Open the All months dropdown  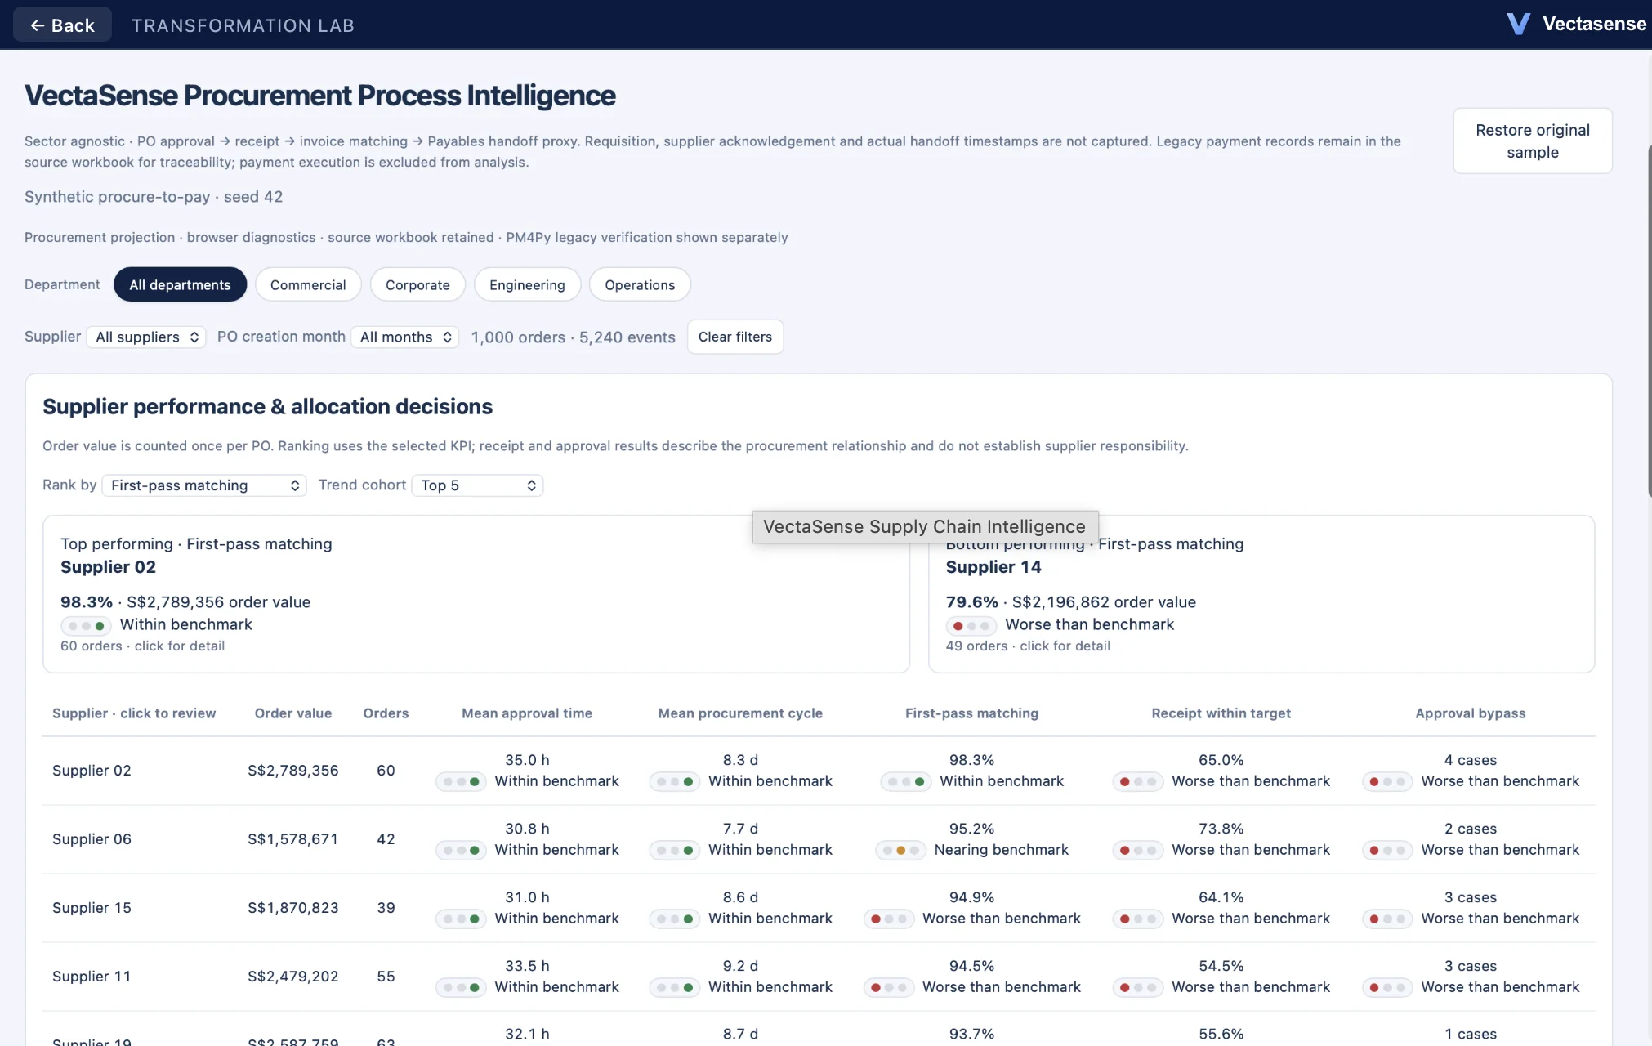405,337
